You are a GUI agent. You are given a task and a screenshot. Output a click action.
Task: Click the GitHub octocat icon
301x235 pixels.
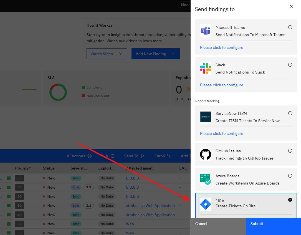point(205,154)
